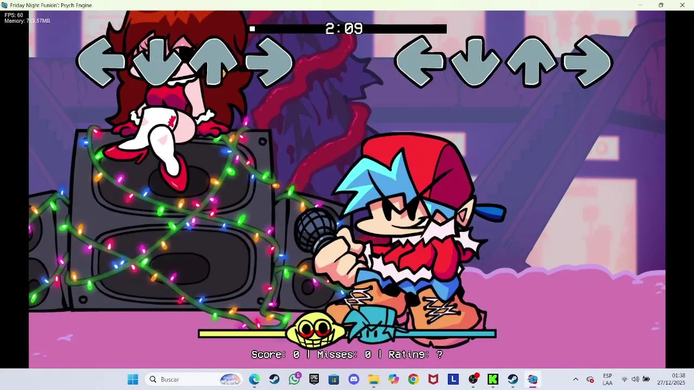694x390 pixels.
Task: Open Google Chrome from the taskbar
Action: pos(414,379)
